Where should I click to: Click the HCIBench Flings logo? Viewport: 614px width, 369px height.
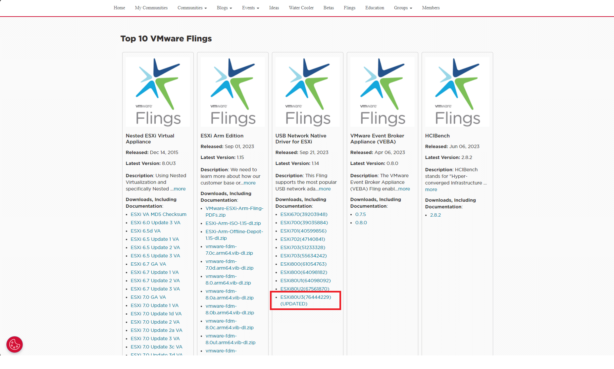(x=457, y=92)
